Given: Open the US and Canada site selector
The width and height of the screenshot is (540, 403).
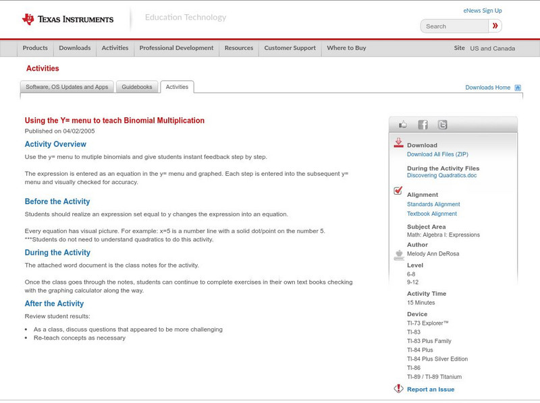Looking at the screenshot, I should (x=492, y=49).
